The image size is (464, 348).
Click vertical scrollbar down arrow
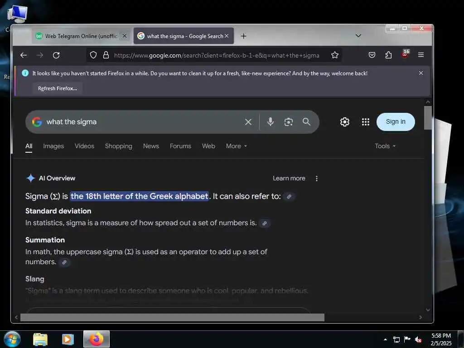pos(428,310)
